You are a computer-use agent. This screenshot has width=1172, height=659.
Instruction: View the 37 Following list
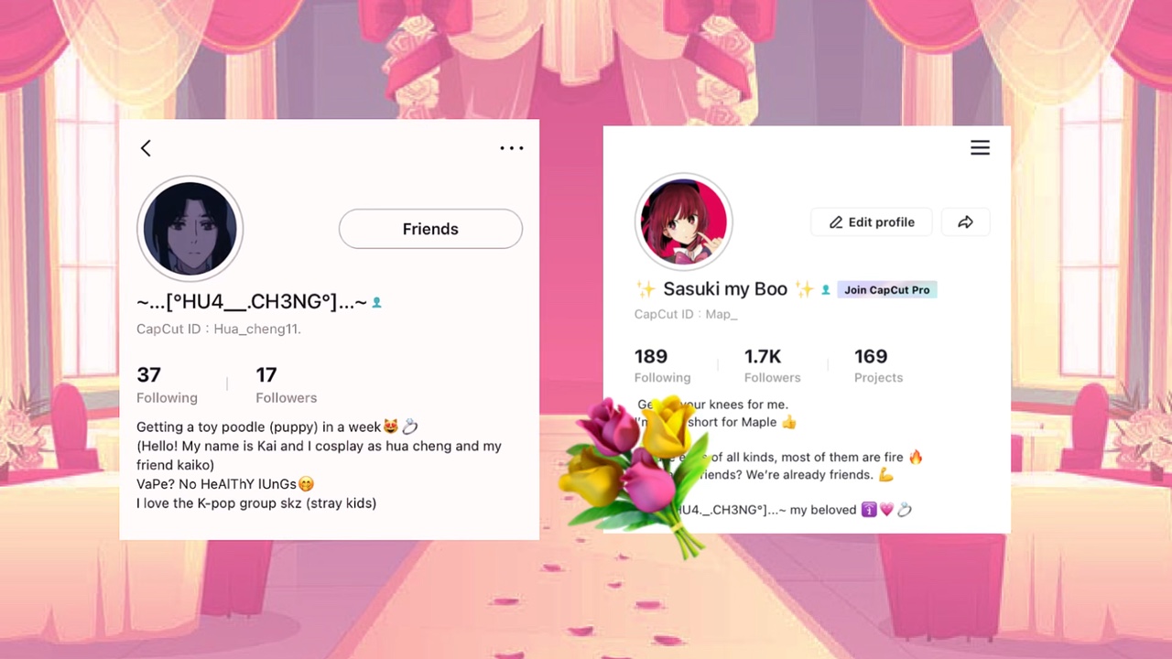pyautogui.click(x=167, y=384)
